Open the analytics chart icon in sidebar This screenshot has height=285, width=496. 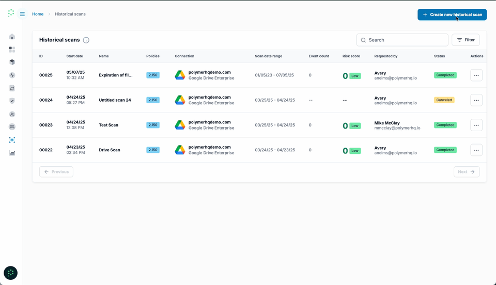pyautogui.click(x=12, y=153)
